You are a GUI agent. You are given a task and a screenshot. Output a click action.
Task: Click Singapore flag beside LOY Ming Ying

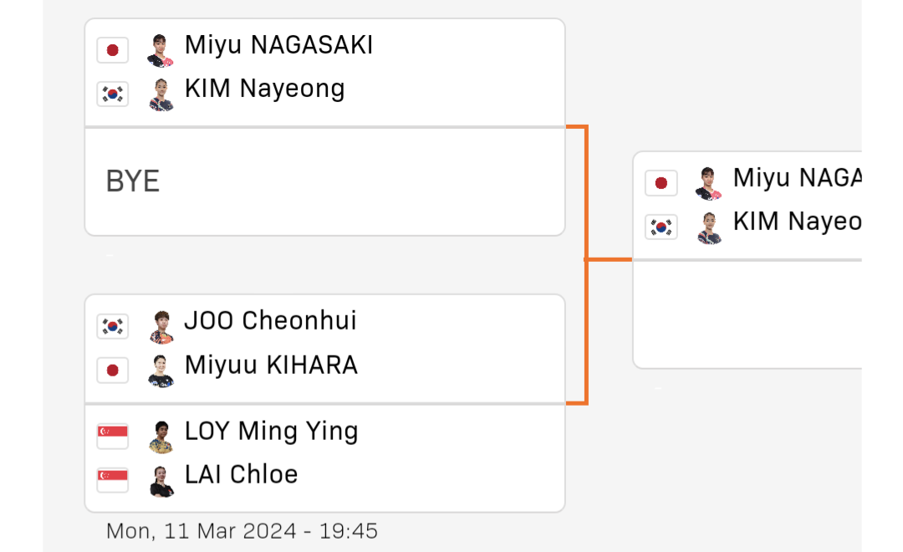(112, 437)
